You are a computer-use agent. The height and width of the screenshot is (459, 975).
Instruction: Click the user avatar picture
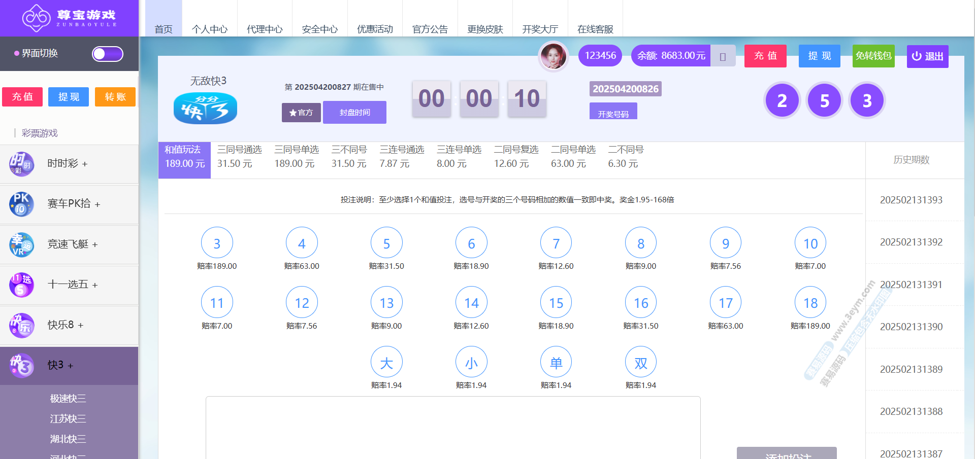pos(553,56)
